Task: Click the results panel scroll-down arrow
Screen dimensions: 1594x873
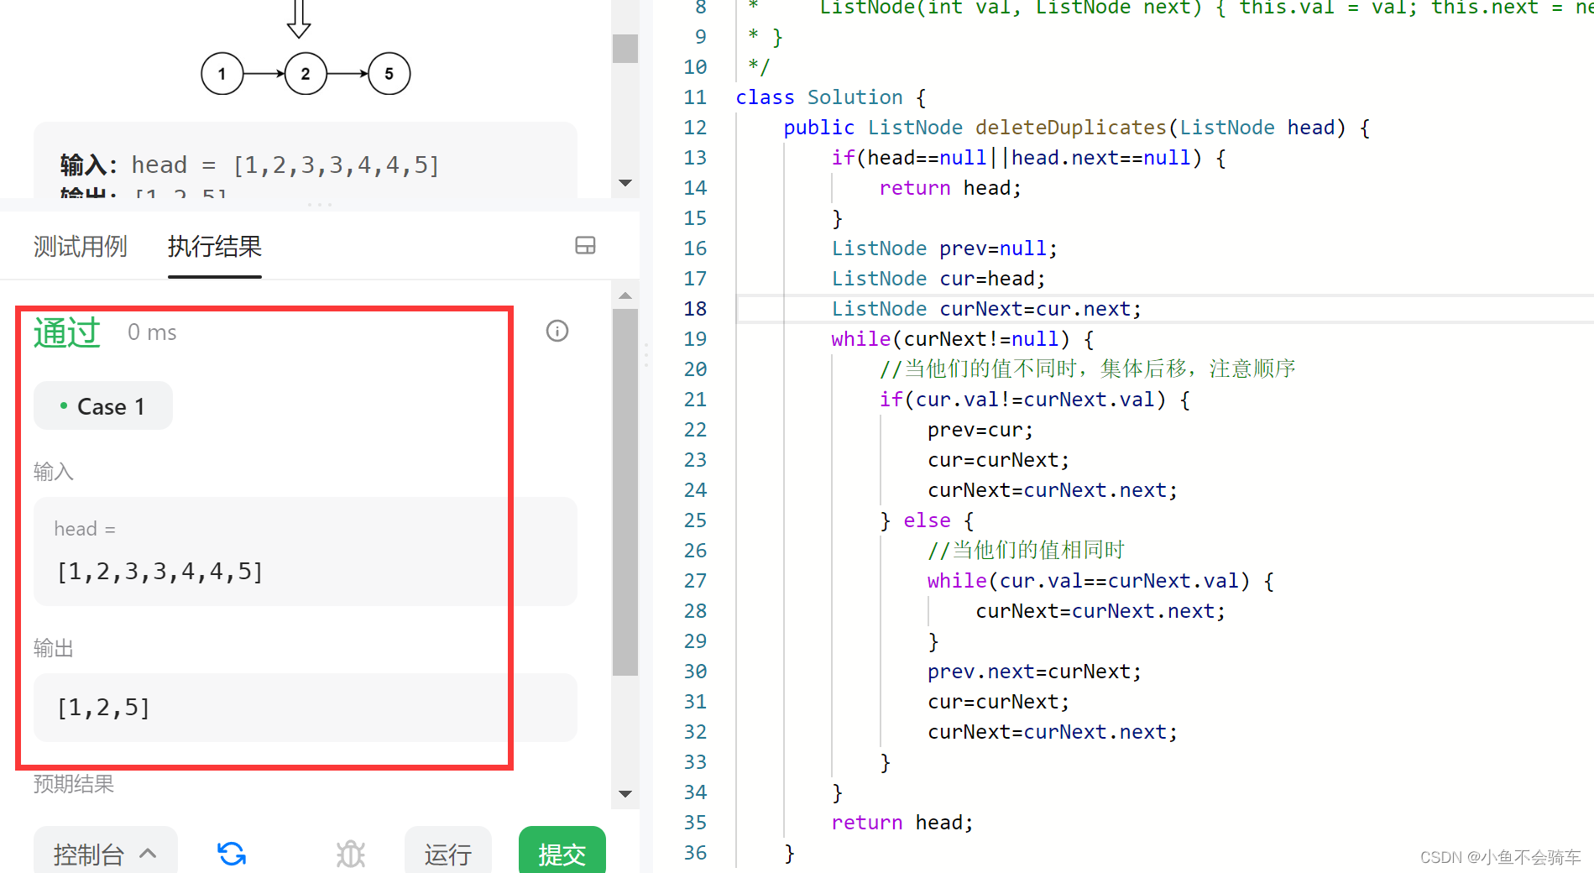Action: [x=625, y=793]
